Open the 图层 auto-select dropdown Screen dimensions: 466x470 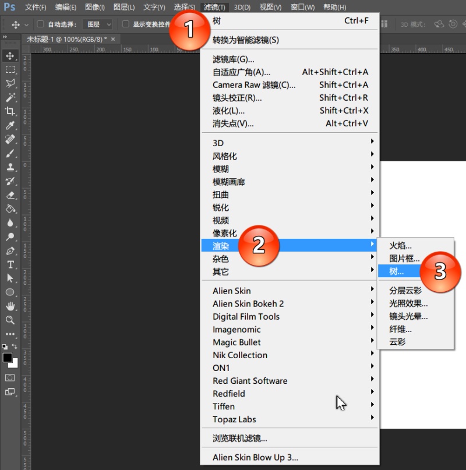point(97,24)
